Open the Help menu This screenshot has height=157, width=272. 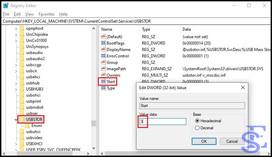(63, 14)
